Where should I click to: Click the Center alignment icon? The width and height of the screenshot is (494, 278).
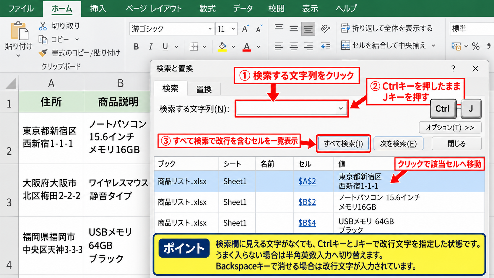(x=294, y=46)
